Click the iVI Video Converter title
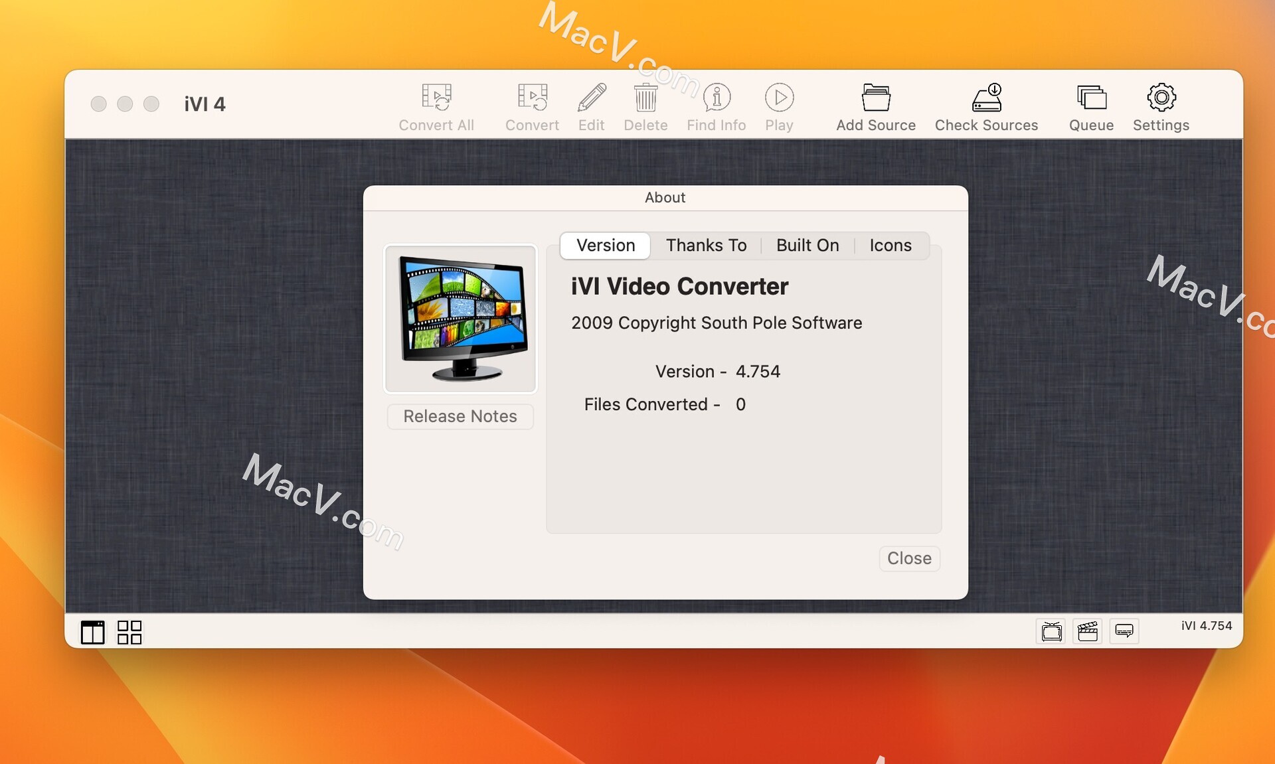The width and height of the screenshot is (1275, 764). [679, 286]
